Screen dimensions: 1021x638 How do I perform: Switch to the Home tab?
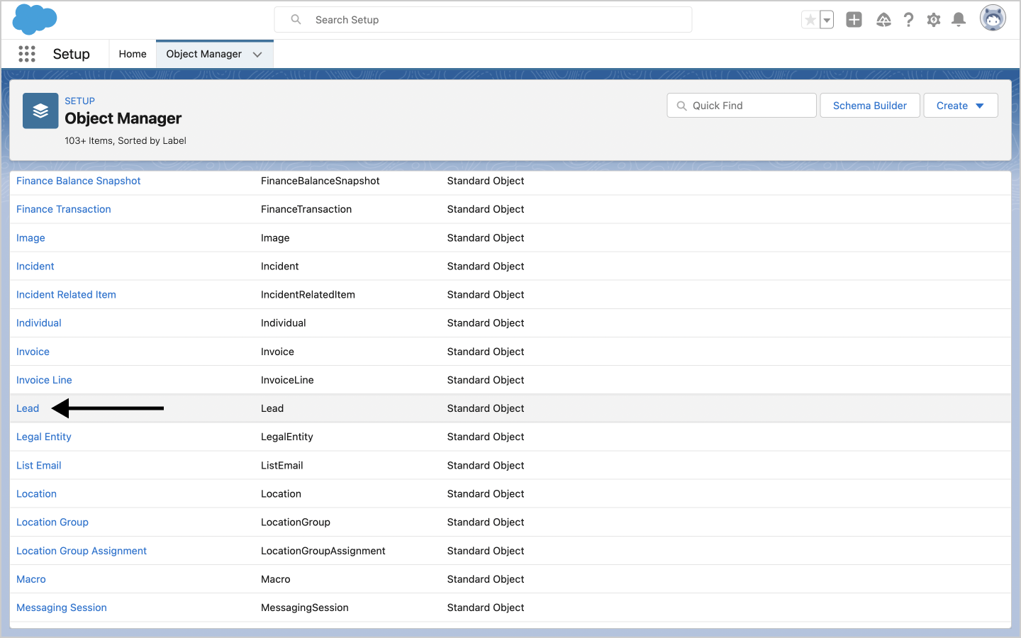tap(133, 54)
